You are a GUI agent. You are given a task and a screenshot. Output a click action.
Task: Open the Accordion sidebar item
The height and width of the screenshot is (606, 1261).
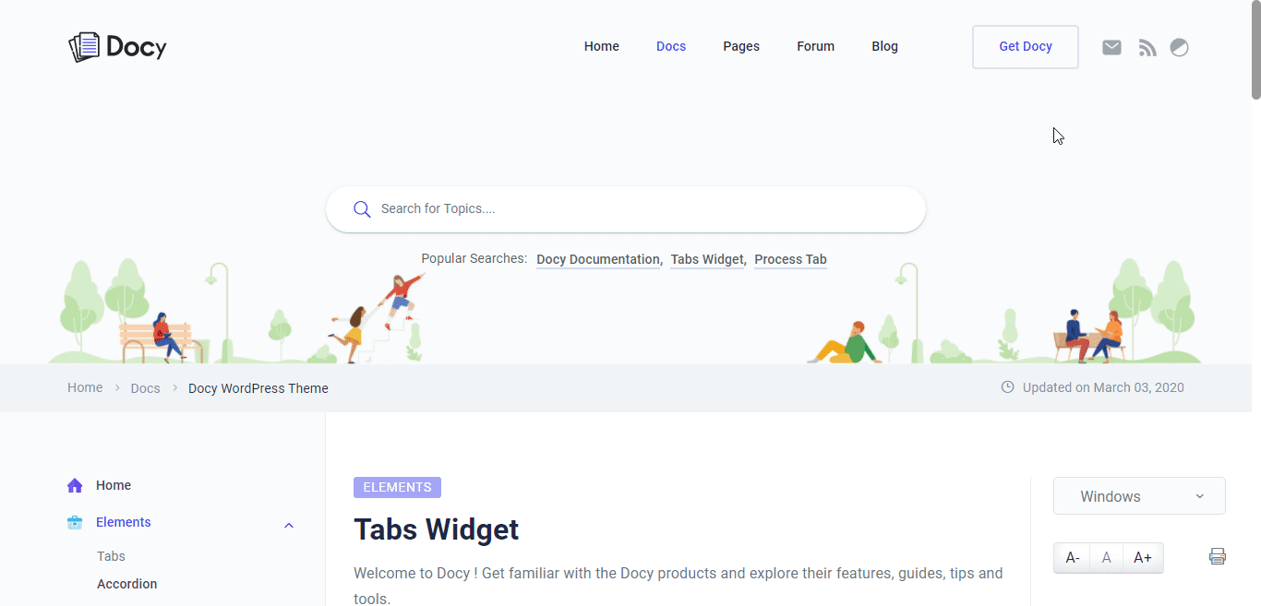tap(126, 584)
